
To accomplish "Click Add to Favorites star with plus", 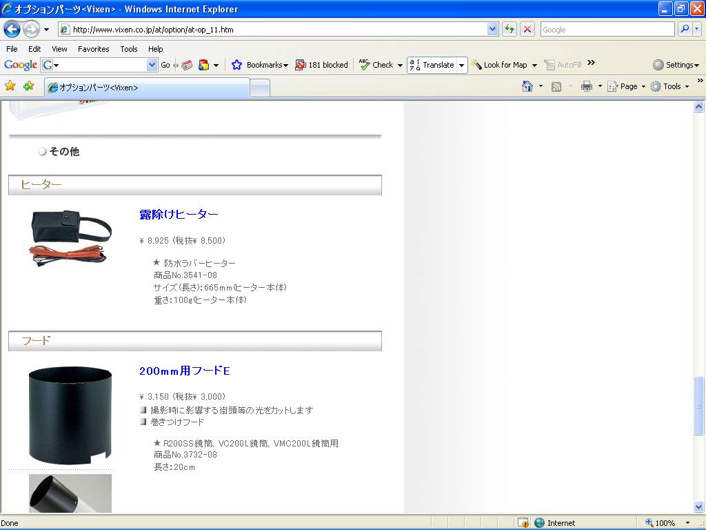I will [28, 86].
